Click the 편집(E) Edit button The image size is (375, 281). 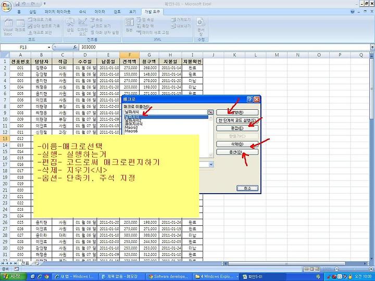click(x=238, y=129)
